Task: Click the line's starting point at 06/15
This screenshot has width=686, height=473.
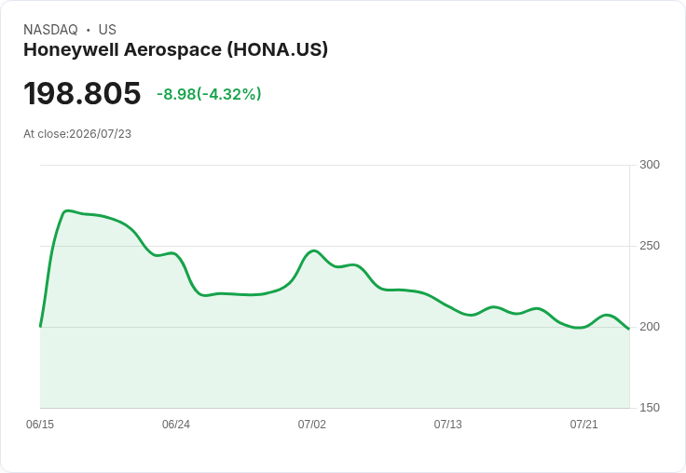Action: 41,326
